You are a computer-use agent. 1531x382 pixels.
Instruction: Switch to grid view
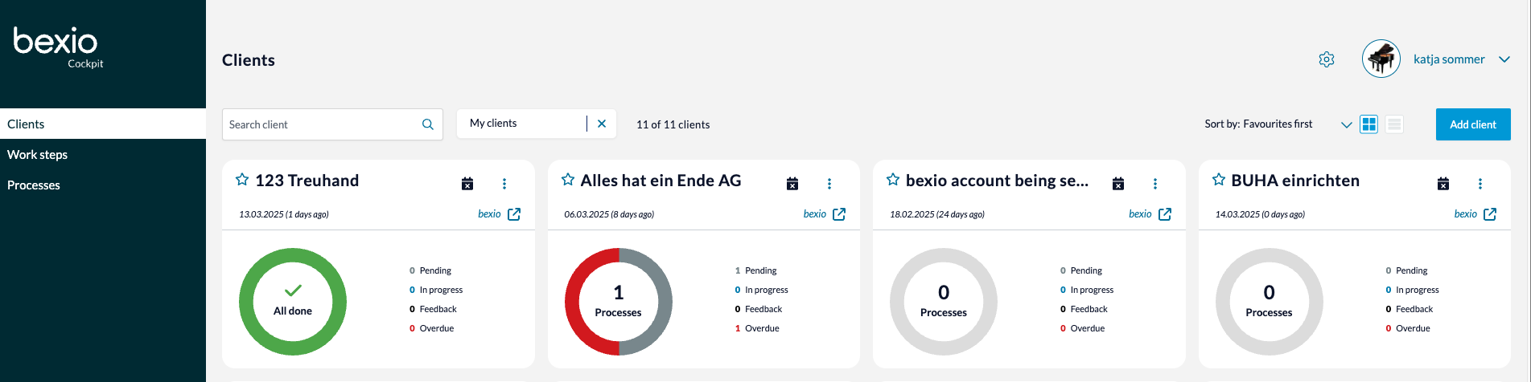click(1369, 124)
